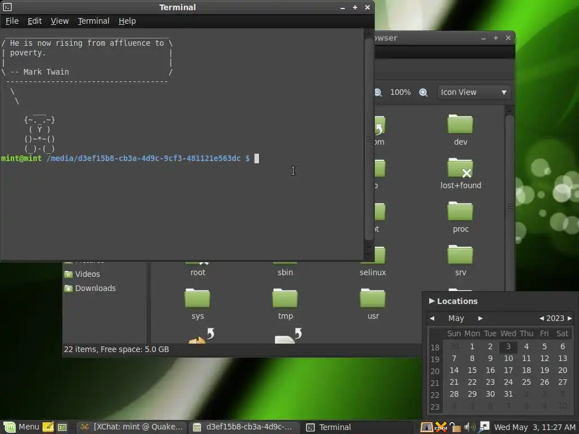
Task: Click the Videos folder icon in sidebar
Action: point(68,274)
